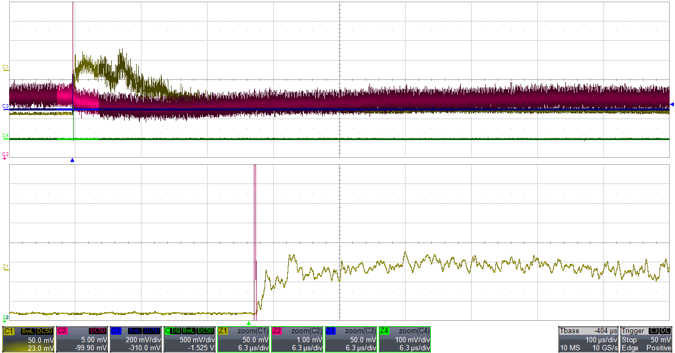675x353 pixels.
Task: Open the C2 channel descriptor box
Action: click(82, 340)
